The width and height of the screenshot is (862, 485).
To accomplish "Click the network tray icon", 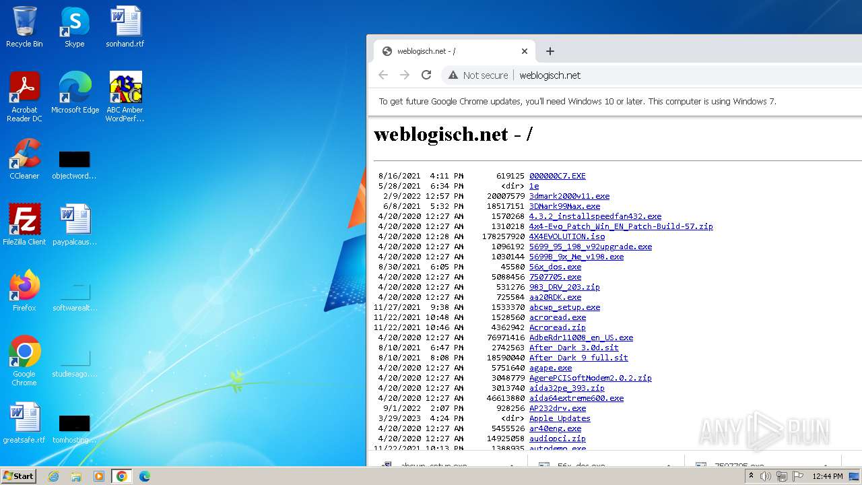I will [782, 476].
